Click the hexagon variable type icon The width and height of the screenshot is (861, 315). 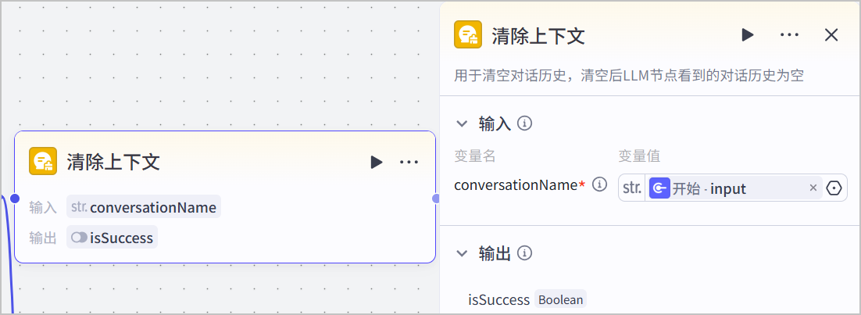pyautogui.click(x=834, y=188)
